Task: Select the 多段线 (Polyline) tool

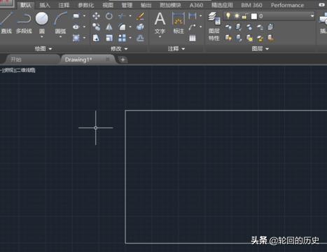Action: point(24,23)
